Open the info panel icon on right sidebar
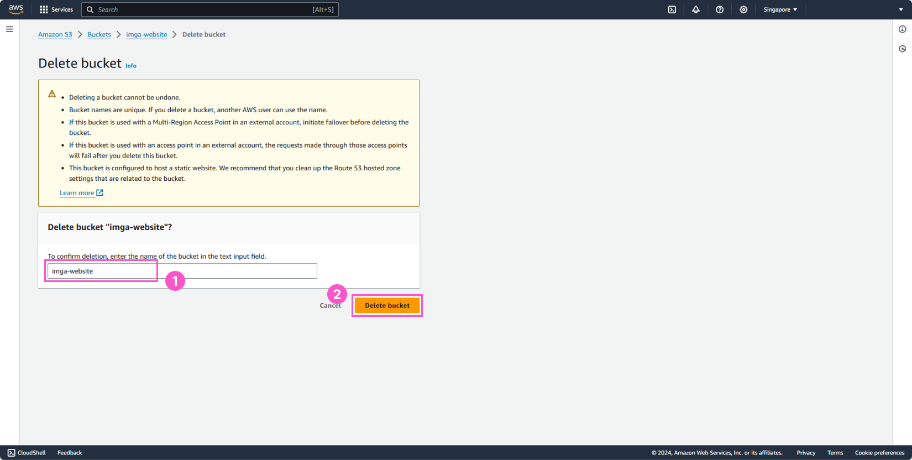 pos(903,29)
